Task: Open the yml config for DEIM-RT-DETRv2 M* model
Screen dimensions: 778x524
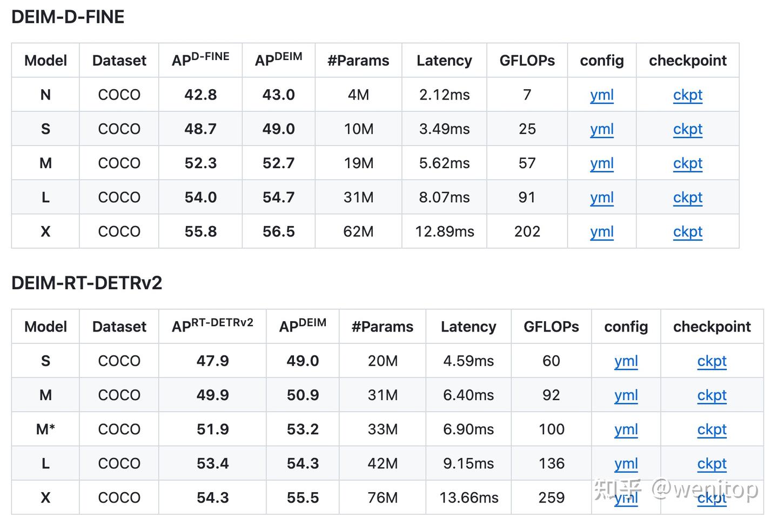Action: [626, 429]
